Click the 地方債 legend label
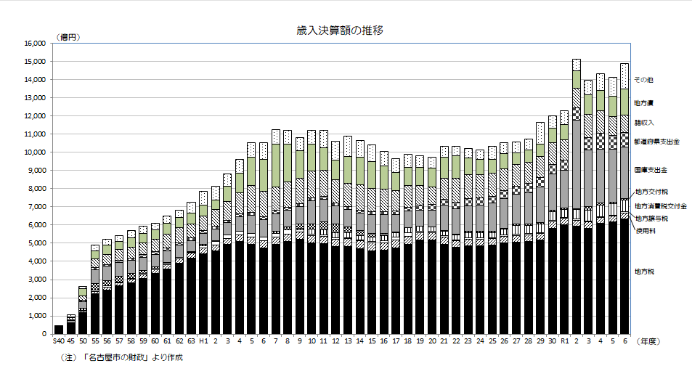The width and height of the screenshot is (692, 387). point(643,103)
